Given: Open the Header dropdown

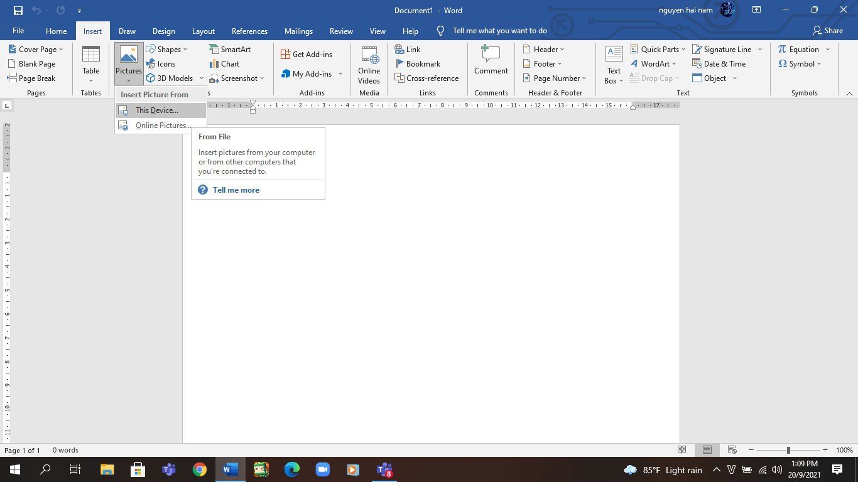Looking at the screenshot, I should click(544, 50).
